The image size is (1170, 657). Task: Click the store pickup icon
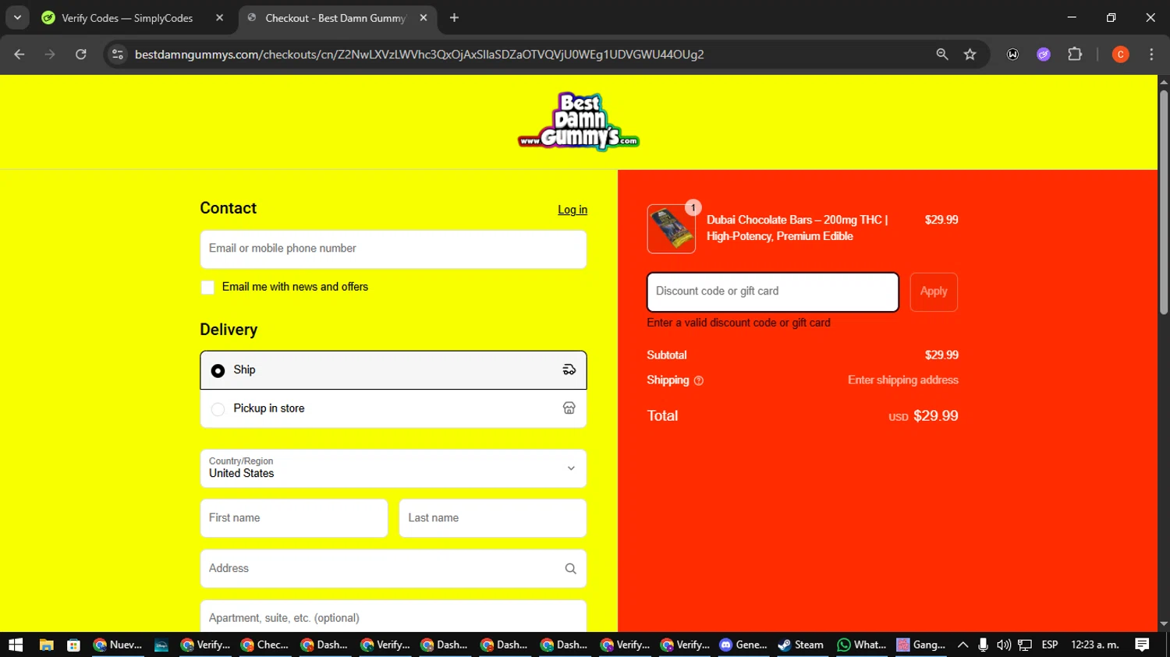point(569,408)
